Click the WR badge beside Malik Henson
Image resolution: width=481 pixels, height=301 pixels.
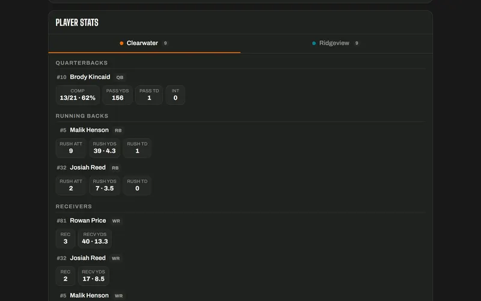[x=118, y=296]
